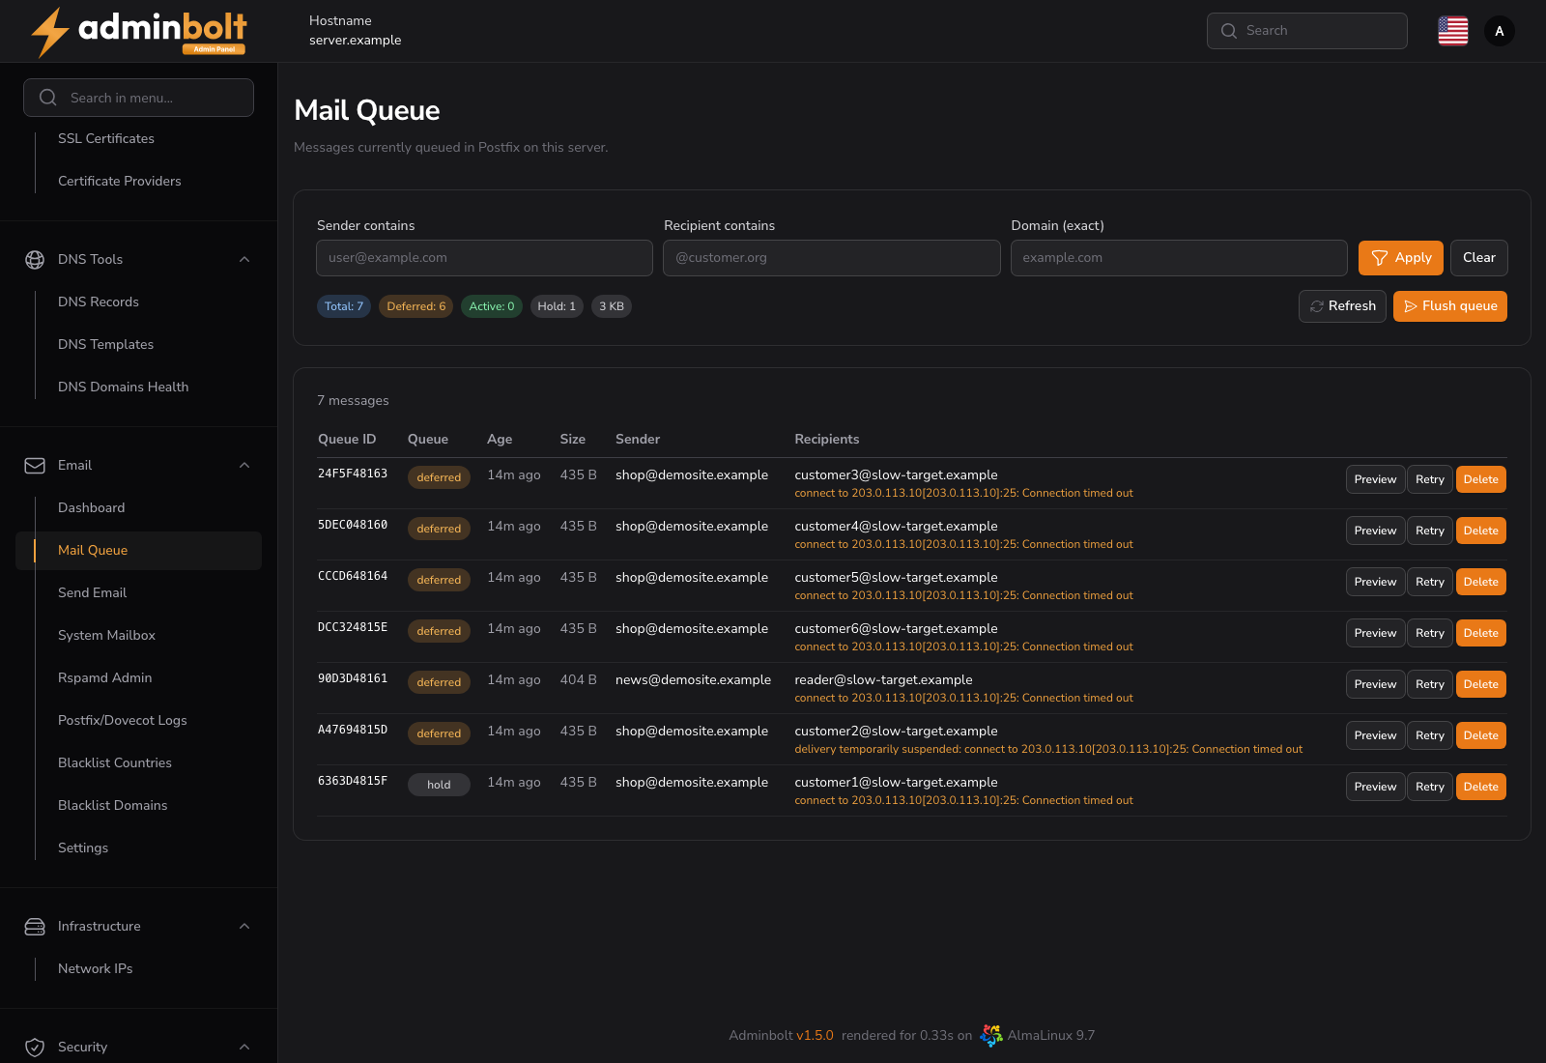Viewport: 1546px width, 1063px height.
Task: Delete held message 6363D4815F
Action: [1481, 787]
